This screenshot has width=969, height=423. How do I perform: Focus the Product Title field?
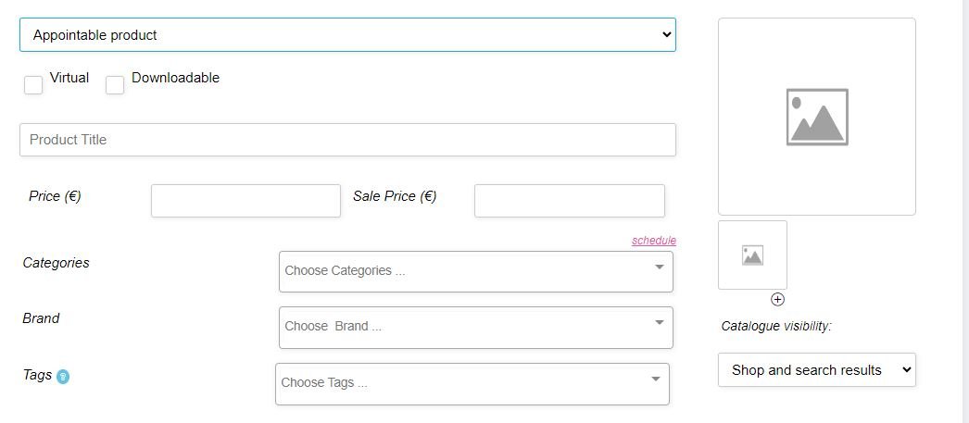(x=348, y=140)
